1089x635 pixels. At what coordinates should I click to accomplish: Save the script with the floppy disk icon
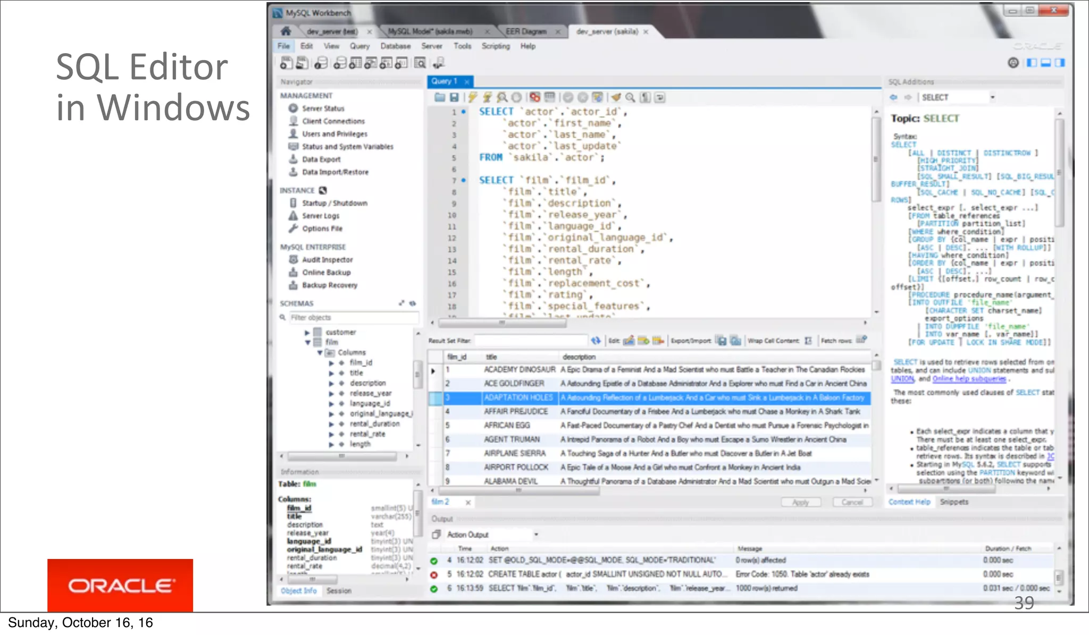(454, 97)
